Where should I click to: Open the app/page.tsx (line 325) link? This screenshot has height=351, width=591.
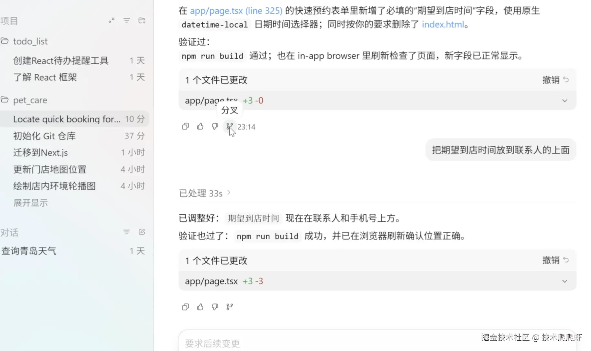[236, 11]
